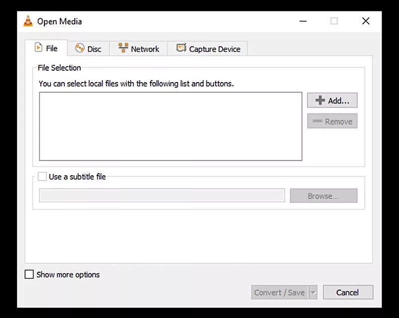This screenshot has height=318, width=399.
Task: Click the File tab's play-file icon
Action: click(x=38, y=48)
